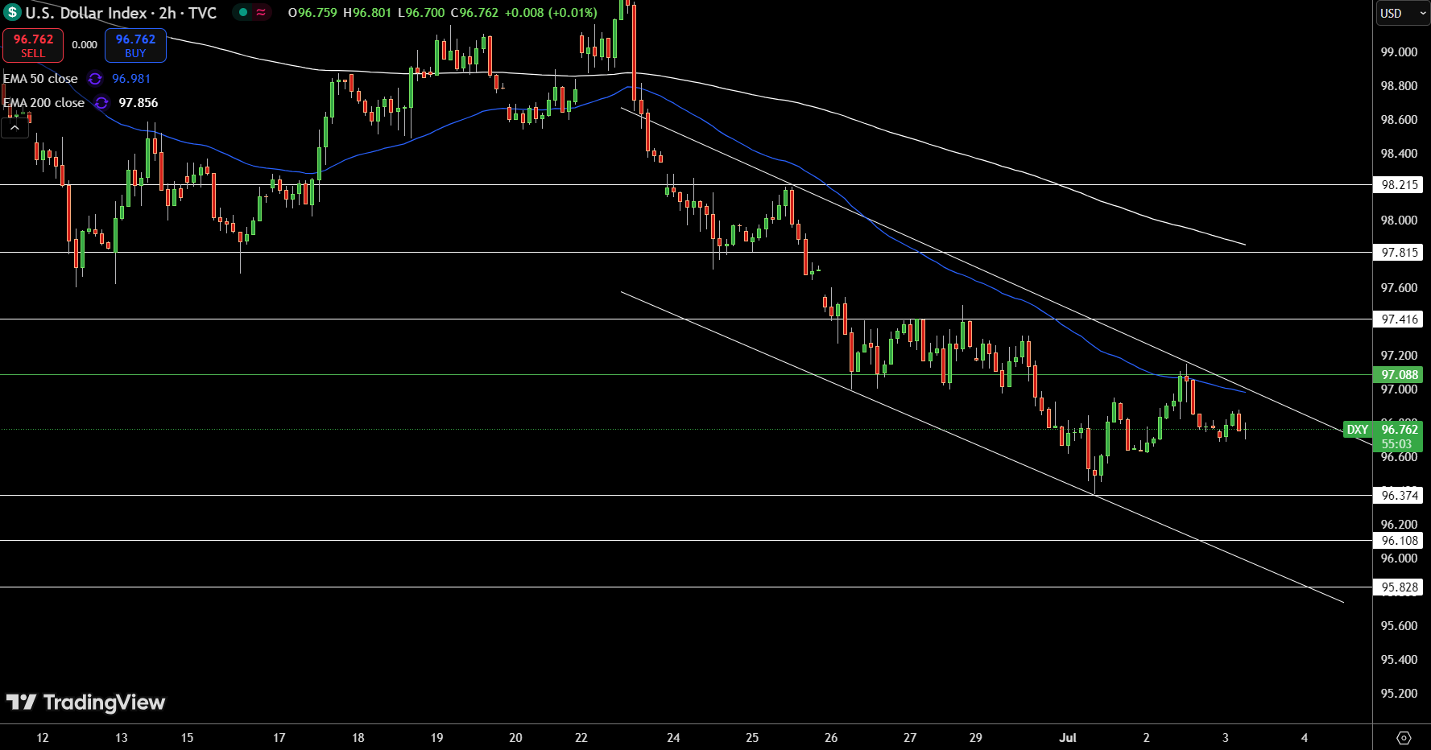This screenshot has width=1431, height=750.
Task: Click the refresh icon beside EMA 200 close
Action: (x=101, y=103)
